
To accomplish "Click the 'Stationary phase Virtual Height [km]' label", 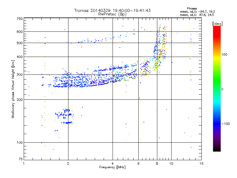I will [13, 89].
